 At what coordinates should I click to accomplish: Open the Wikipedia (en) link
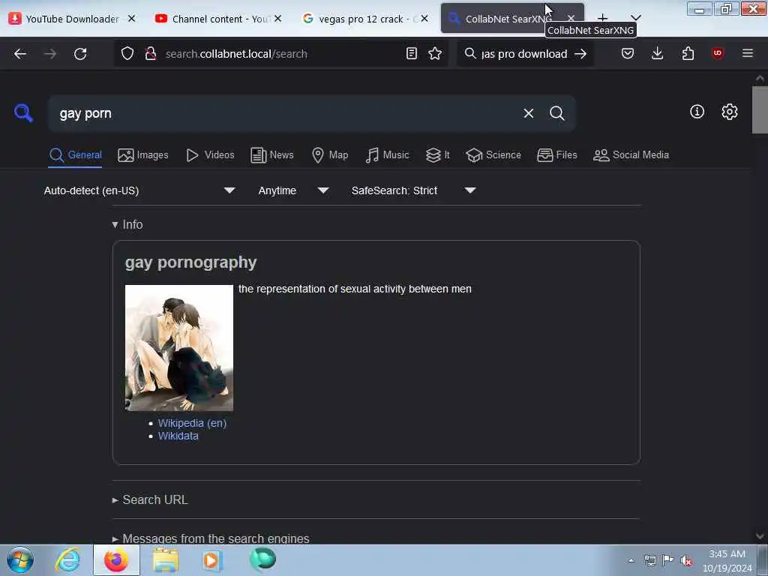(192, 423)
